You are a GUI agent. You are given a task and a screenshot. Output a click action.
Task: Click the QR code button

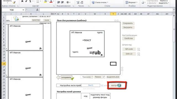coord(129,49)
